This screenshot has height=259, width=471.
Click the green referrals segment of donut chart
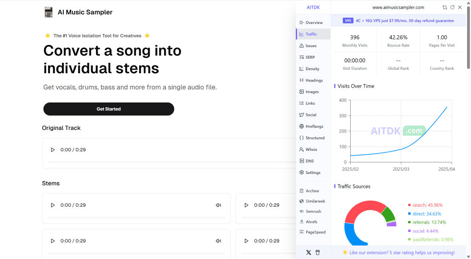click(x=389, y=214)
